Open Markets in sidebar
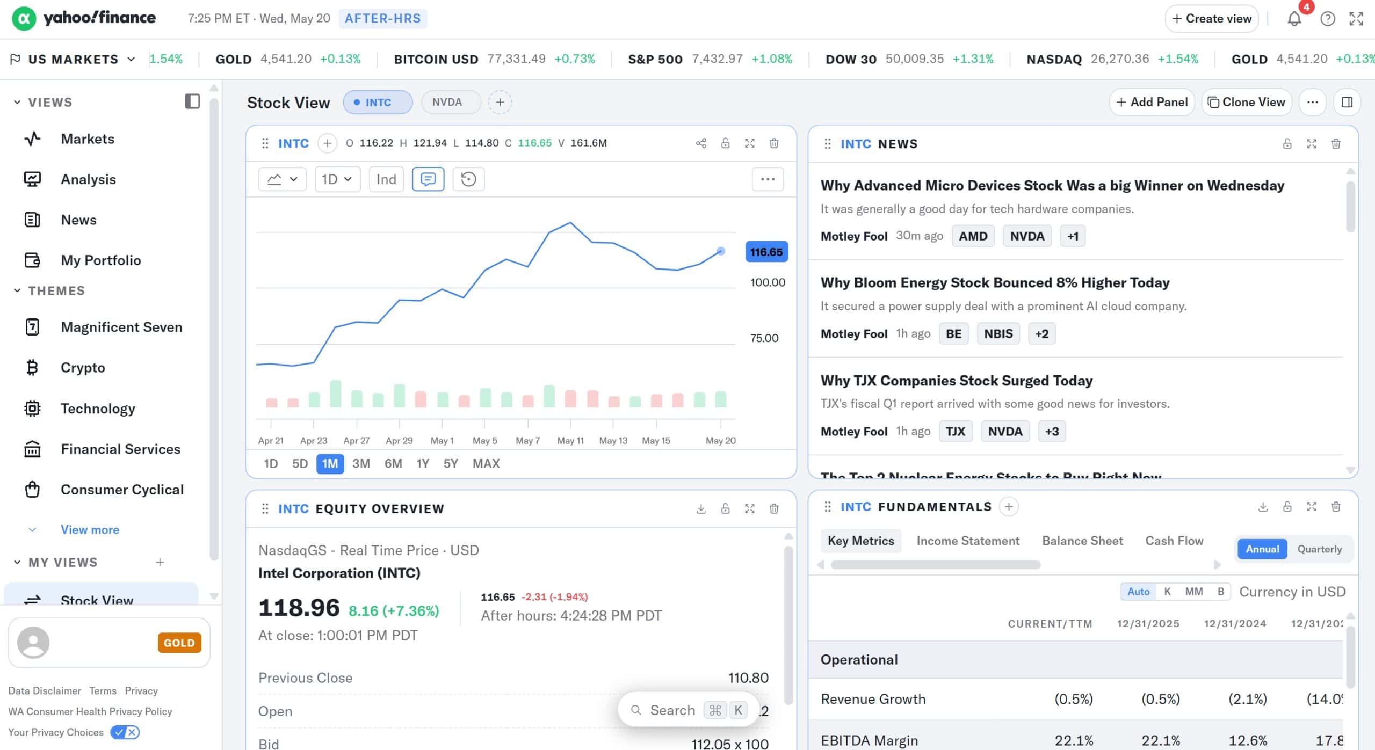The width and height of the screenshot is (1375, 750). point(88,139)
